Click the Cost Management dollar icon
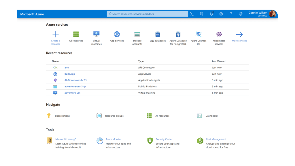Viewport: 295px width, 166px height. 200,141
